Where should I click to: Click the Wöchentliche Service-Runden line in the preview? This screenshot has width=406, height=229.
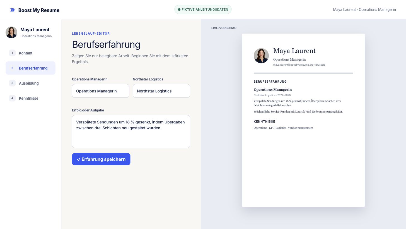click(x=298, y=112)
